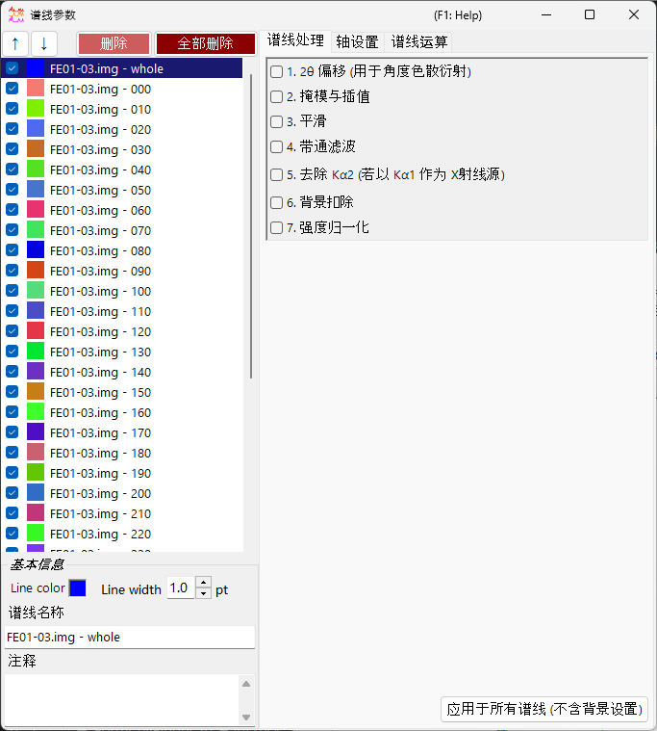
Task: Enable 2. 掩模与插值 checkbox
Action: click(277, 96)
